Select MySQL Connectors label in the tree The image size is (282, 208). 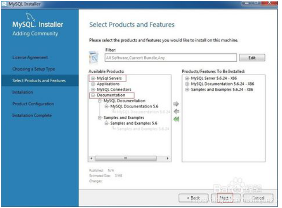pyautogui.click(x=114, y=90)
